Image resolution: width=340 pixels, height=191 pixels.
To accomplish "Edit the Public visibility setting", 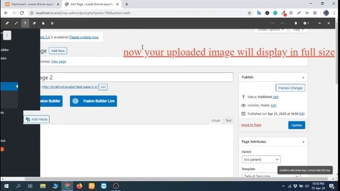I will click(273, 105).
